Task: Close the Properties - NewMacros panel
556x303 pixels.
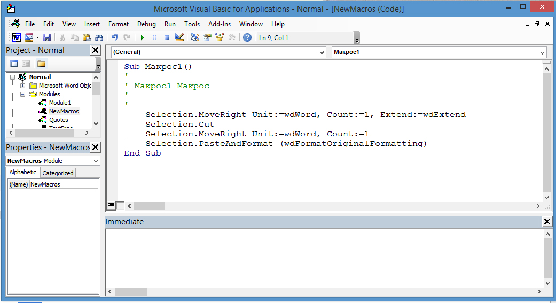Action: click(x=96, y=147)
